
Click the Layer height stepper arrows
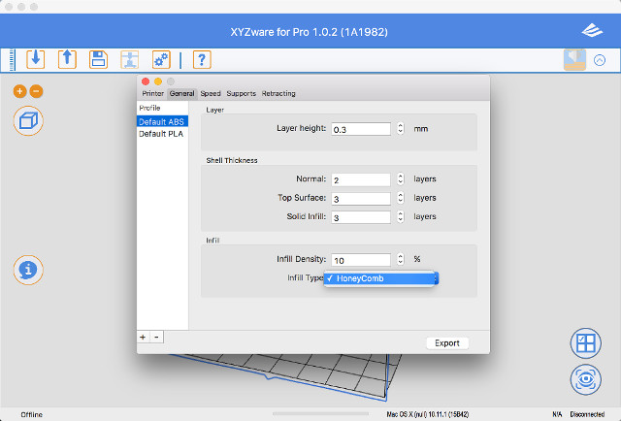pos(401,129)
